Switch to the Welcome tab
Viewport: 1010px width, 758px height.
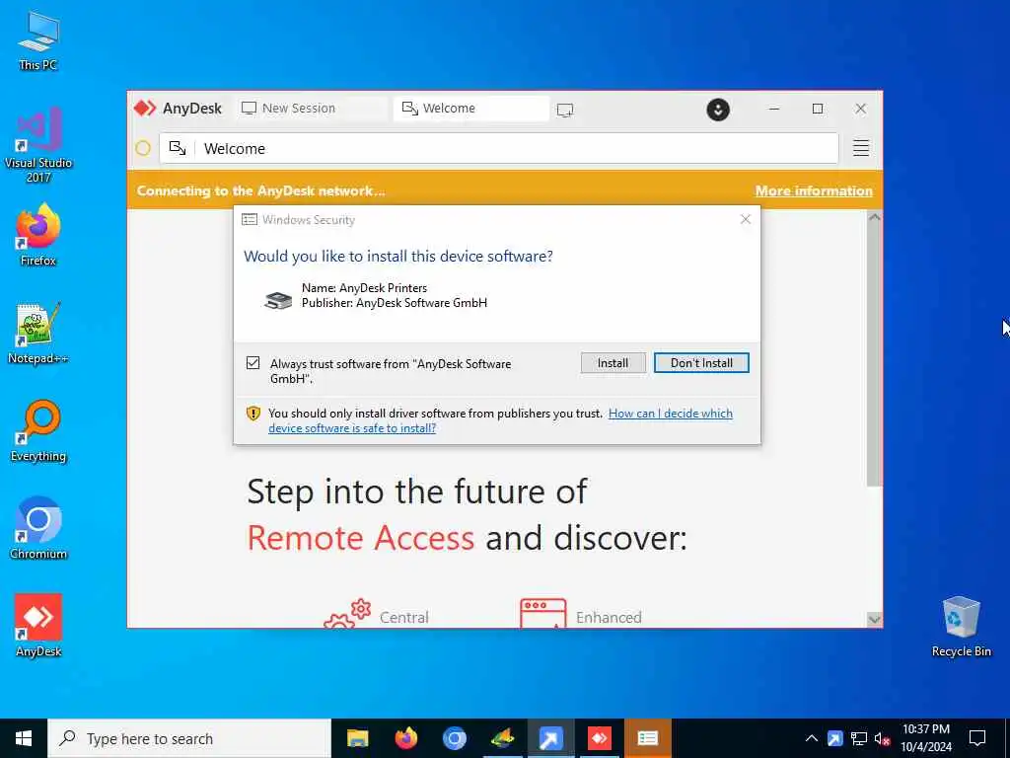471,109
